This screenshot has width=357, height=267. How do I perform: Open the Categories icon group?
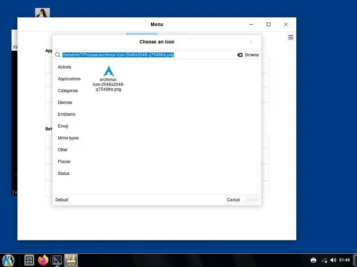pos(68,91)
